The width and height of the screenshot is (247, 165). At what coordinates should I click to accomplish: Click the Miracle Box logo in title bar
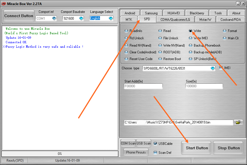click(4, 3)
